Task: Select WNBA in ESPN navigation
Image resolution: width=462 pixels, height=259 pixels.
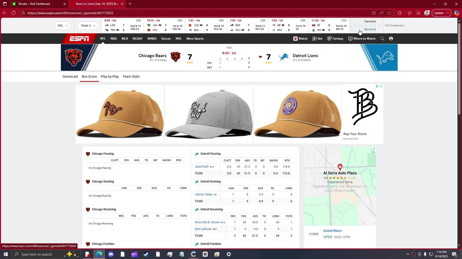Action: click(x=152, y=38)
